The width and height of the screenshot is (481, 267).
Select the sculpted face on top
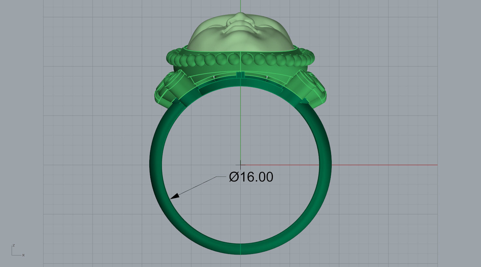(x=241, y=32)
